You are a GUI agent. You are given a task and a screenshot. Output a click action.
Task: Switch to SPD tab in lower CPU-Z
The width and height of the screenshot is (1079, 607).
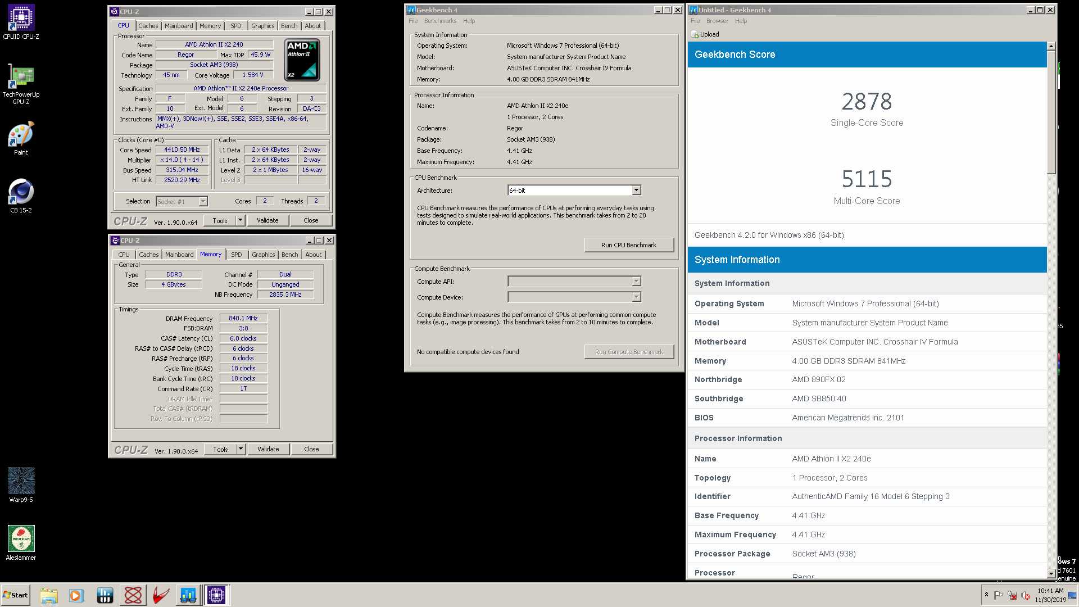(x=237, y=255)
